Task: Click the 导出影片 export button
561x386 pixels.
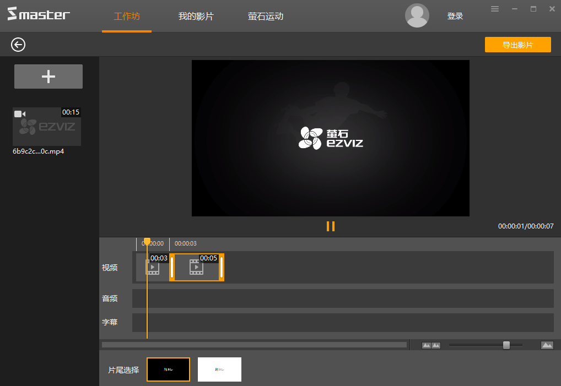Action: (x=517, y=45)
